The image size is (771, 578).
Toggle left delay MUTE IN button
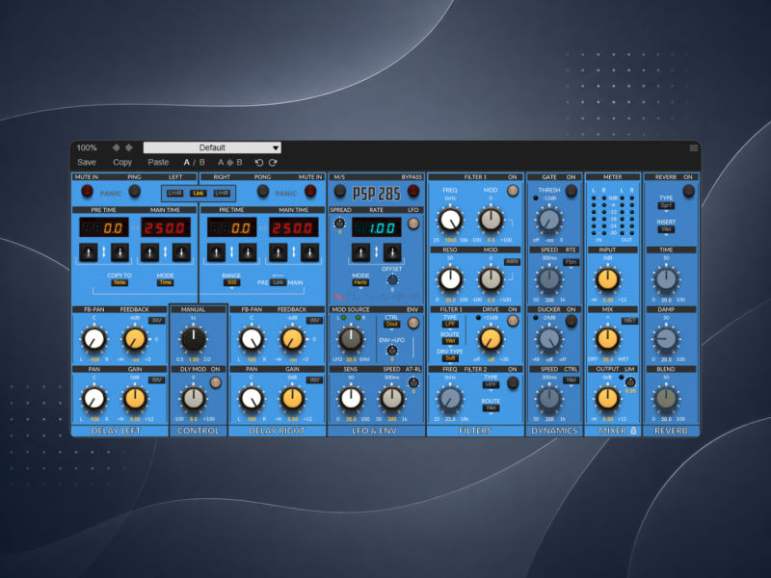(87, 191)
